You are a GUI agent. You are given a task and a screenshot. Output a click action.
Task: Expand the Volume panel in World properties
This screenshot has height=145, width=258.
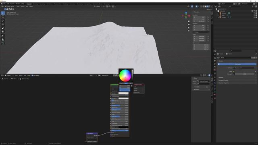coord(221,77)
